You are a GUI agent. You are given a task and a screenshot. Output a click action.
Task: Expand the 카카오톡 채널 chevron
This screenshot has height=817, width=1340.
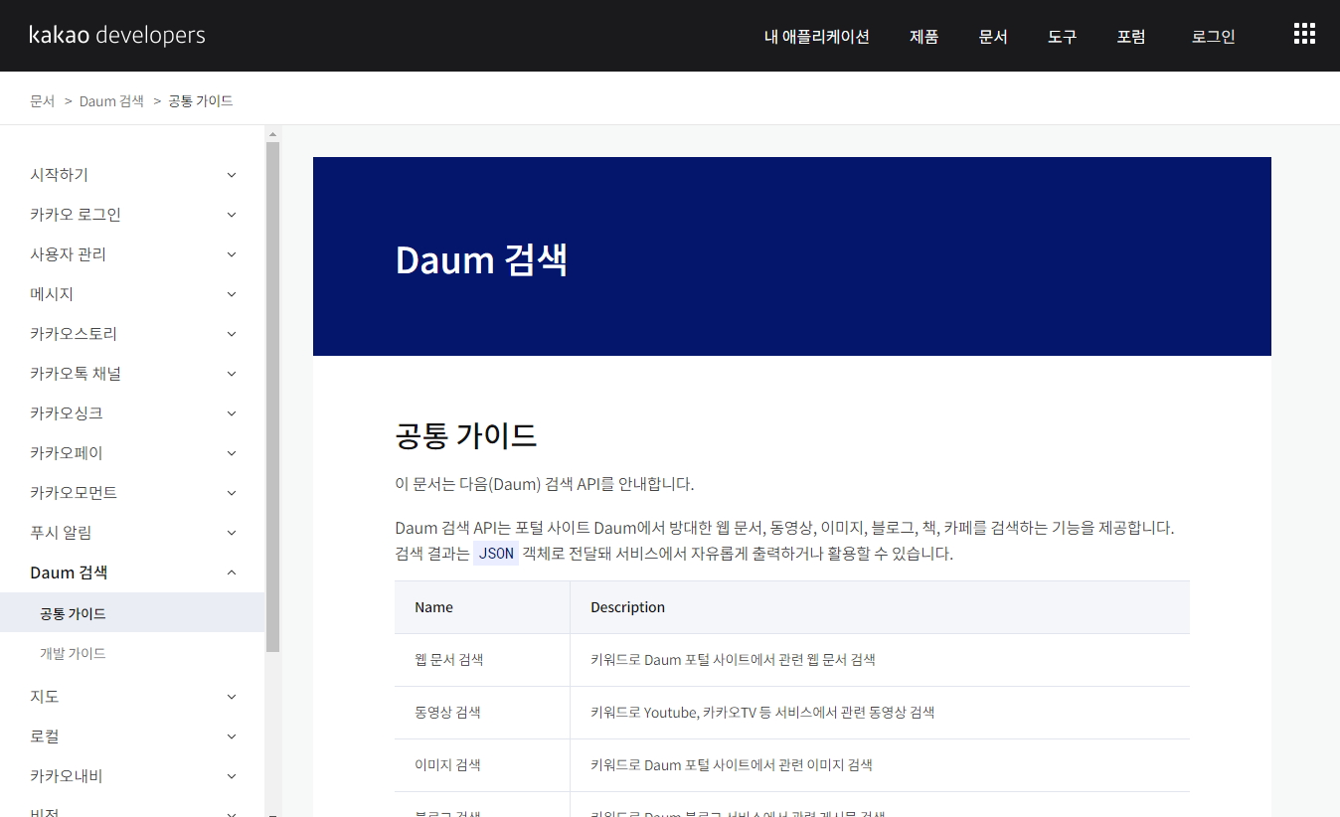(232, 374)
